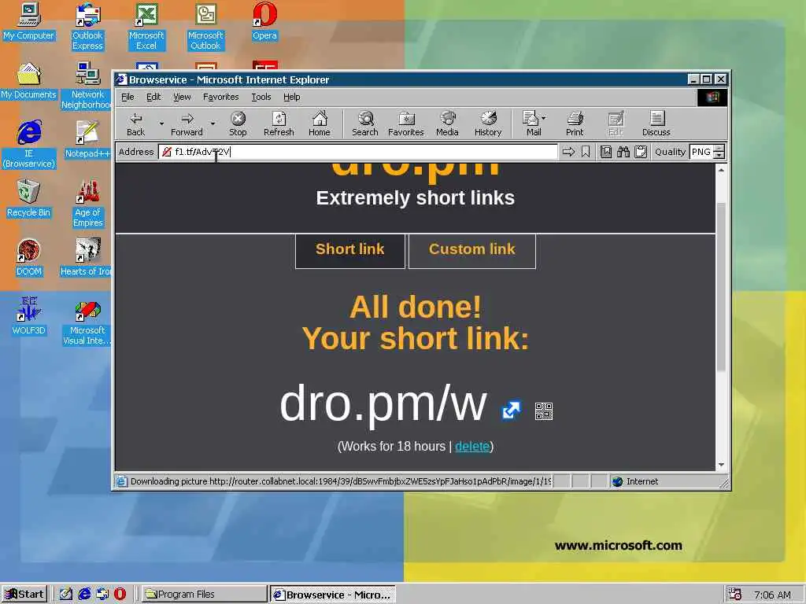Click the Mail toolbar icon

(x=531, y=123)
